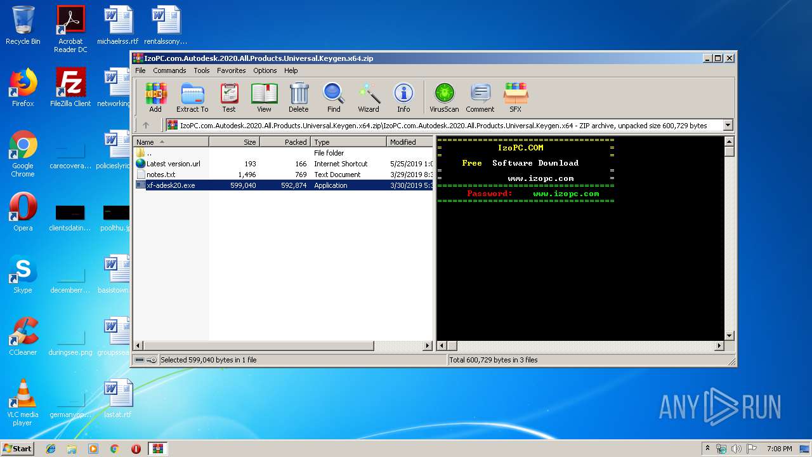Open the Options menu
The image size is (812, 457).
point(265,70)
